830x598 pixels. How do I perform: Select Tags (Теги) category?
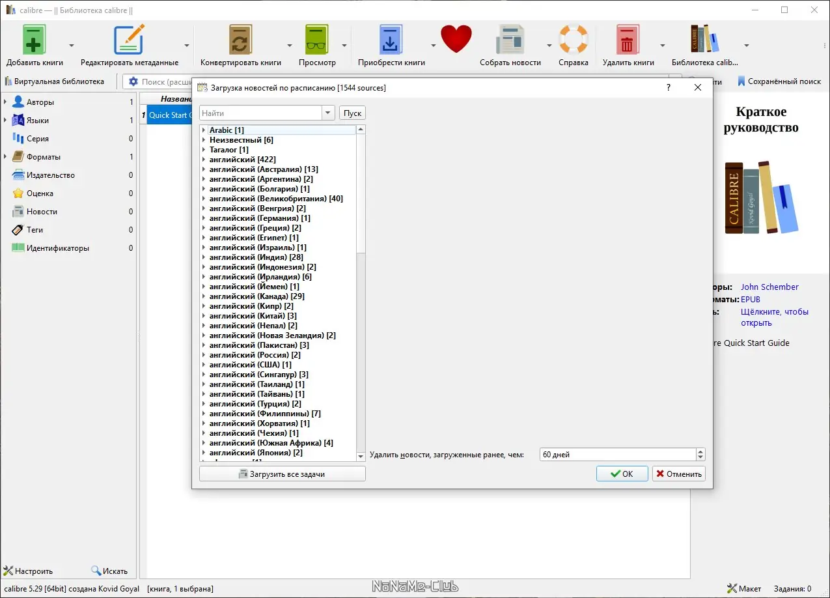(35, 230)
